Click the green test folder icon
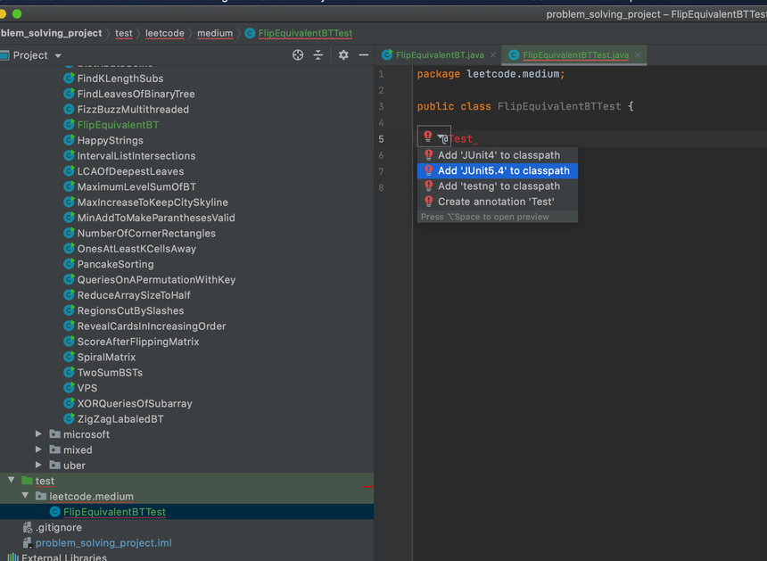Image resolution: width=767 pixels, height=561 pixels. (26, 481)
